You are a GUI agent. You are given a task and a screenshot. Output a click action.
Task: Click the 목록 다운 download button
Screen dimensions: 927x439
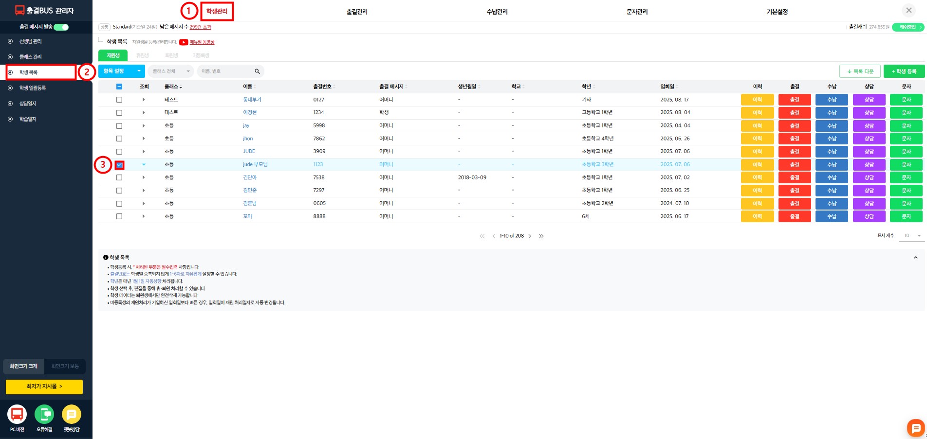(860, 71)
